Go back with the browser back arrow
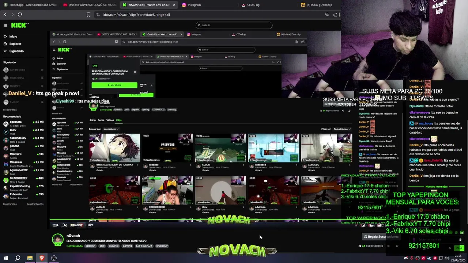 pyautogui.click(x=5, y=15)
